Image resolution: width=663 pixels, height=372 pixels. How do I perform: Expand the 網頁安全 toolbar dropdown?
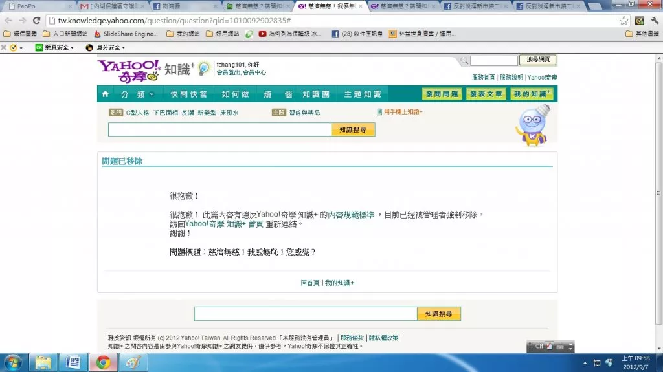click(54, 47)
